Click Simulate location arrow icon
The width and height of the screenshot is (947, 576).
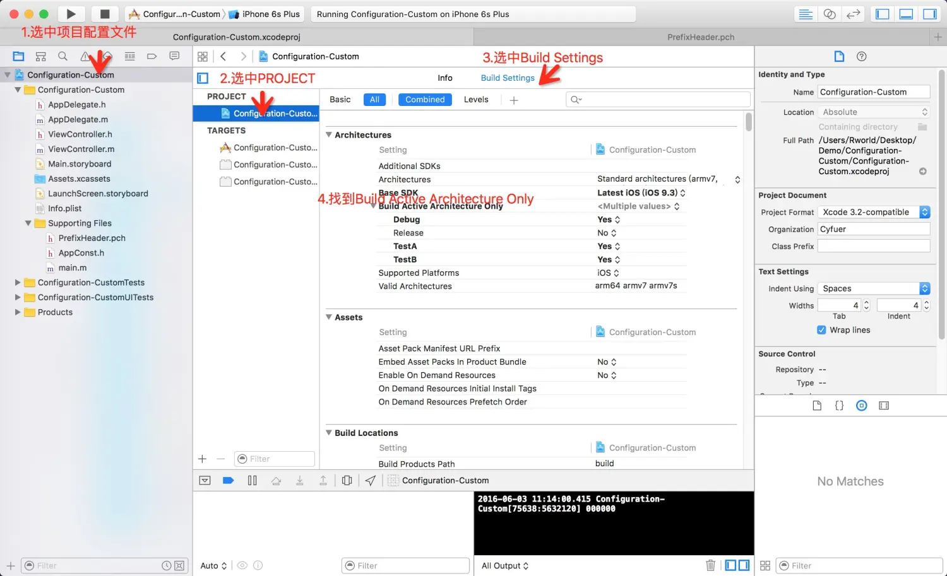pos(371,480)
